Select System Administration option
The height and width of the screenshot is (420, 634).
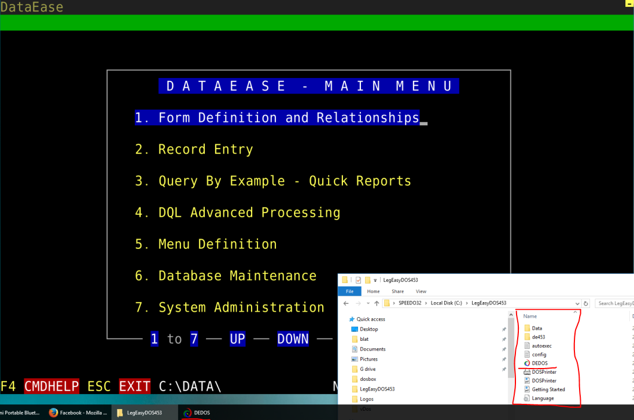(230, 307)
